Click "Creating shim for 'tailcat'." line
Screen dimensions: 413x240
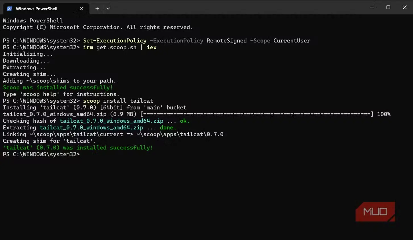pos(49,141)
